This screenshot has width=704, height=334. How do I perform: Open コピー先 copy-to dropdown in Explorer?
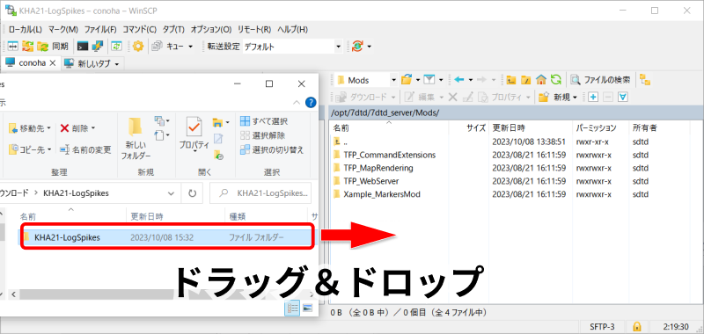pos(30,149)
